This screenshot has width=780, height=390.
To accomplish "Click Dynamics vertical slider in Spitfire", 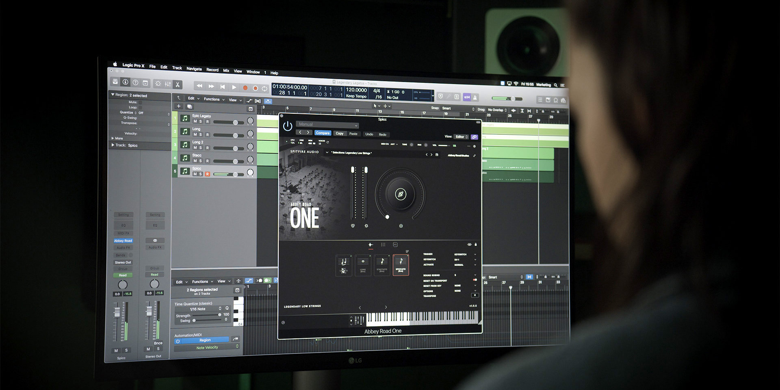I will [366, 193].
